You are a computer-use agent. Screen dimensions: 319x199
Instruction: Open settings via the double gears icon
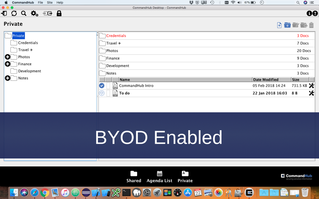click(34, 14)
